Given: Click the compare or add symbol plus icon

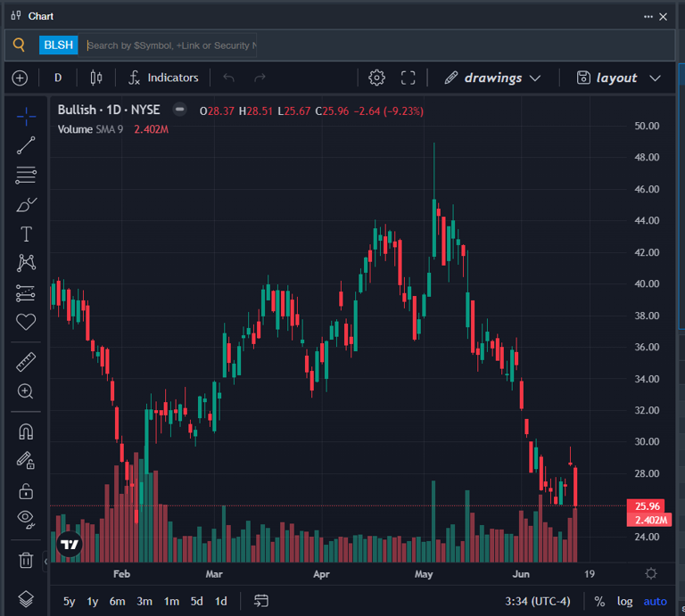Looking at the screenshot, I should pyautogui.click(x=20, y=78).
